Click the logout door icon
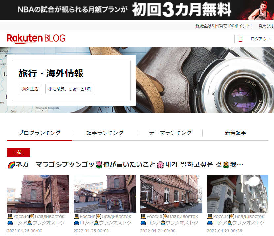This screenshot has width=274, height=236. (241, 39)
